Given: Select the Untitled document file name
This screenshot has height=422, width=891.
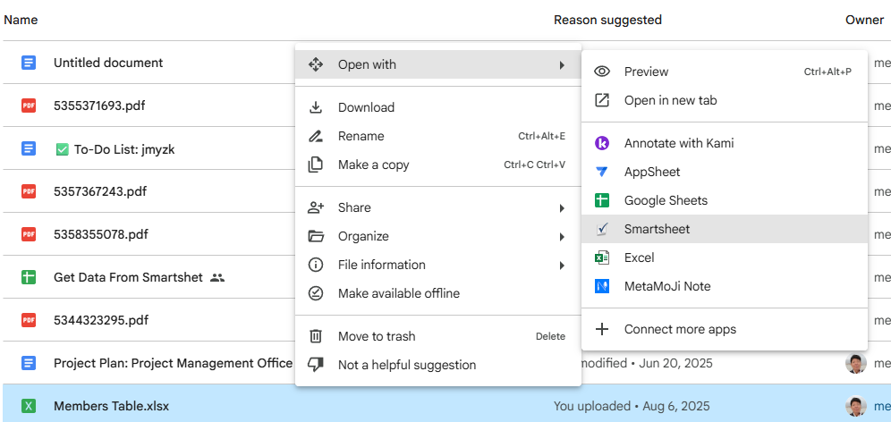Looking at the screenshot, I should 108,63.
